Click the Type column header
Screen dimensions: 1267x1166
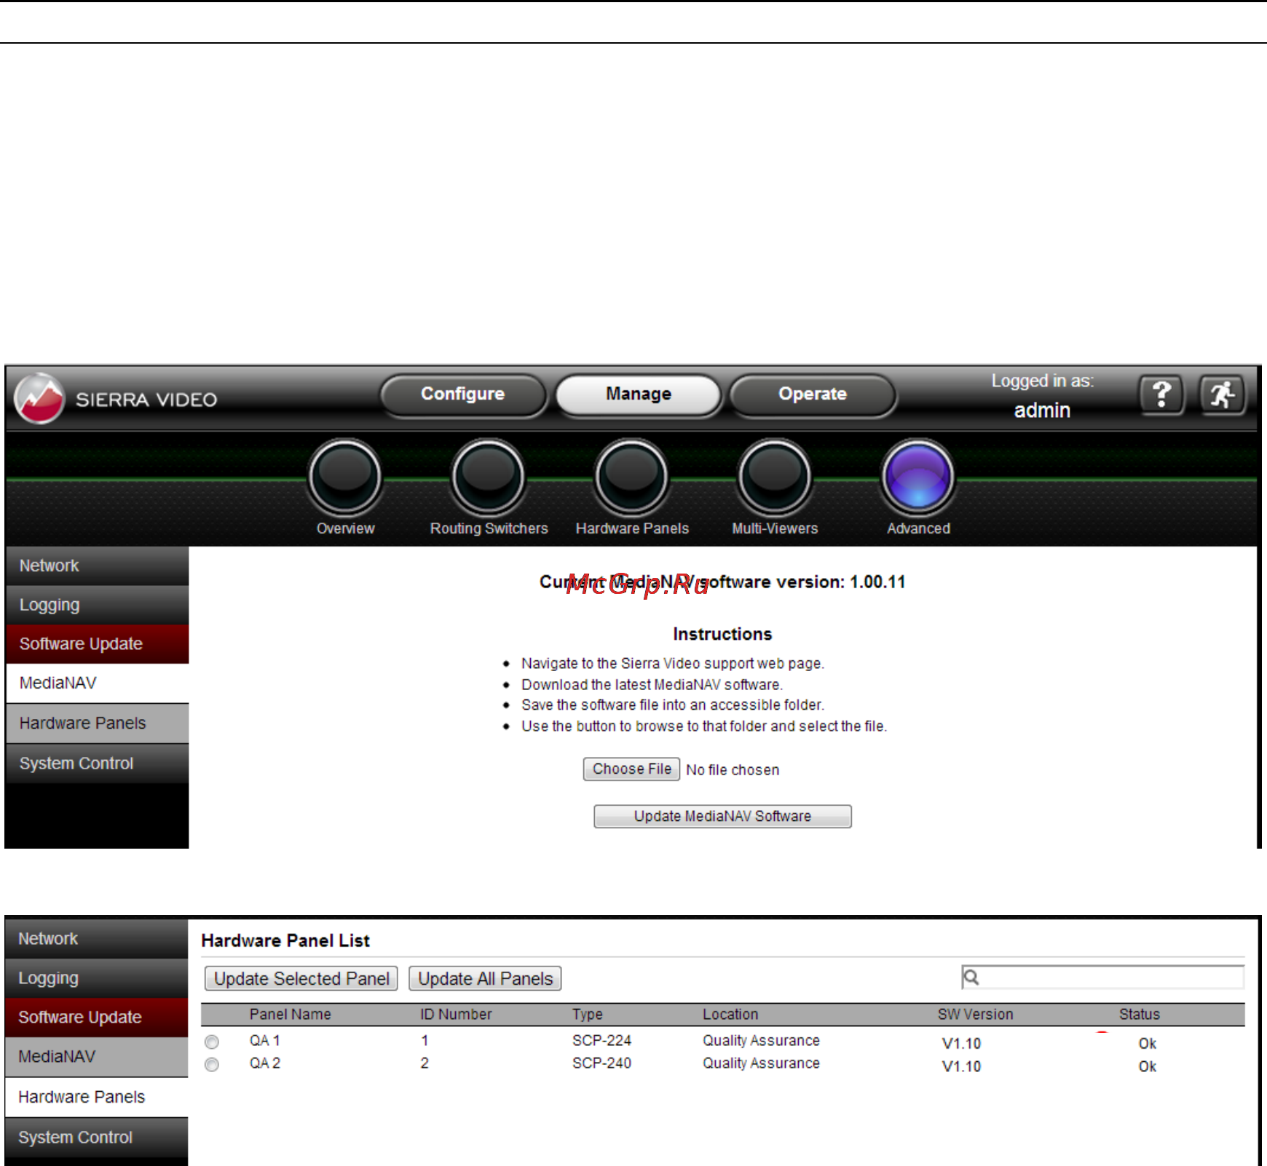coord(588,1015)
